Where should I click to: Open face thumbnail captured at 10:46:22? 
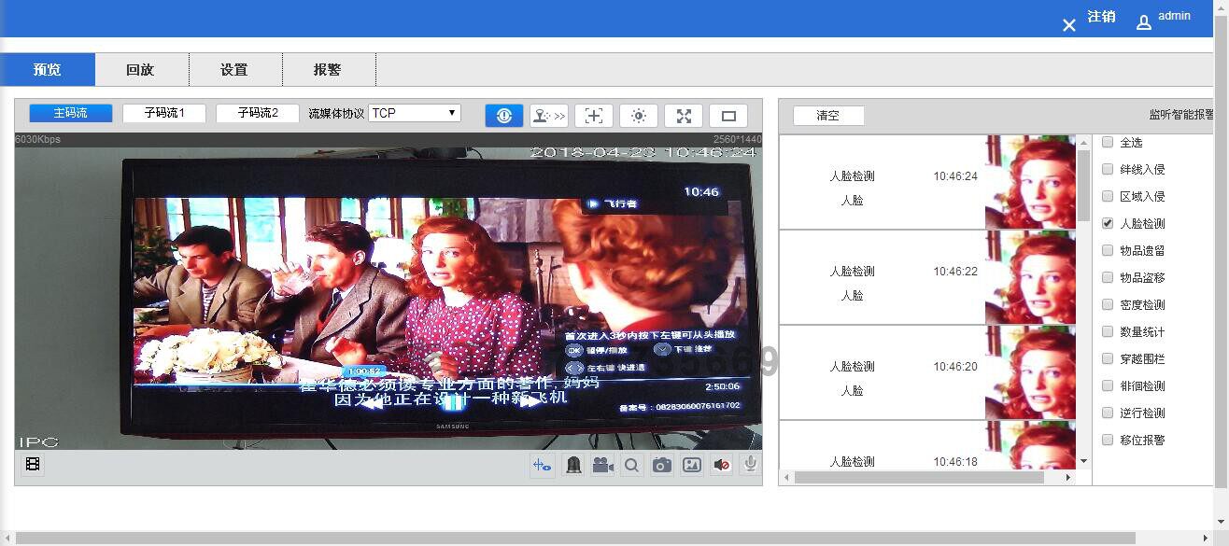coord(1031,277)
